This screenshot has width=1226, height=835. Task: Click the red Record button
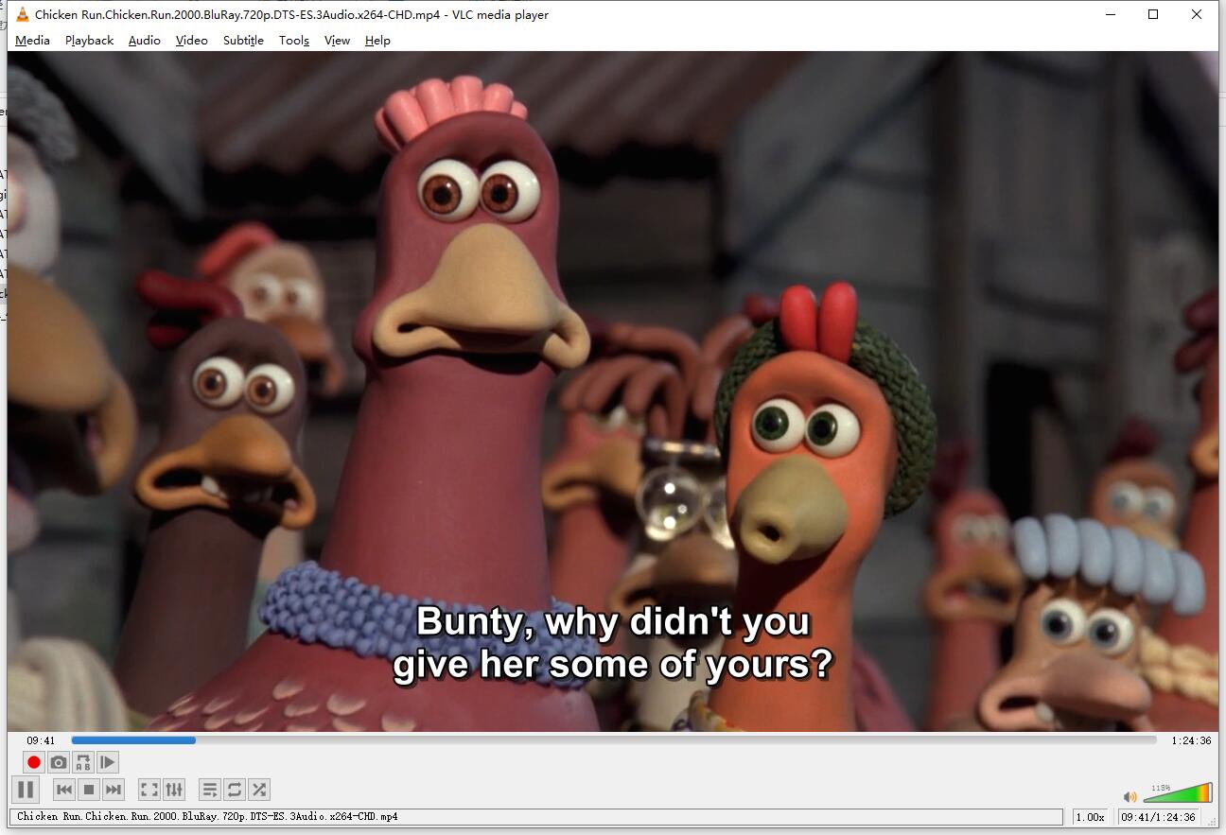coord(34,762)
